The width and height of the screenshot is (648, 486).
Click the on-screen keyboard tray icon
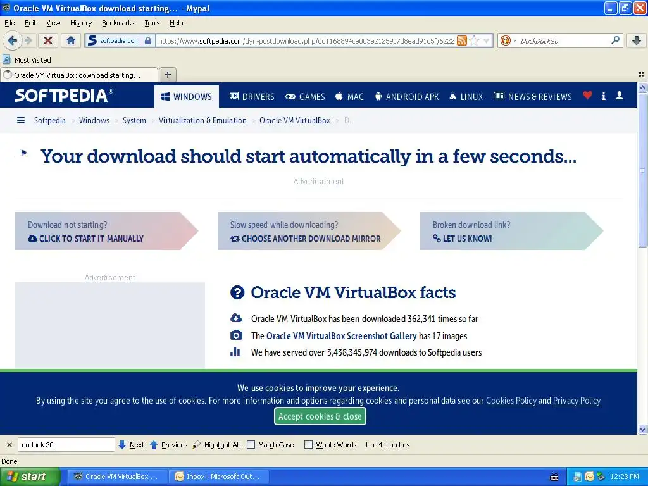554,477
